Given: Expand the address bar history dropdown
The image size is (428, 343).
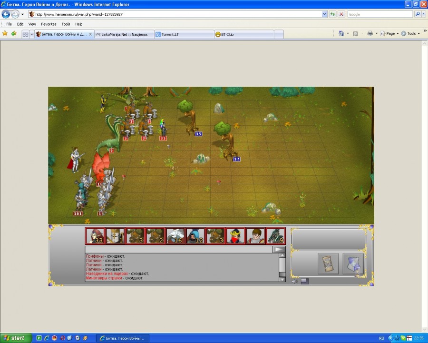Looking at the screenshot, I should [x=324, y=14].
